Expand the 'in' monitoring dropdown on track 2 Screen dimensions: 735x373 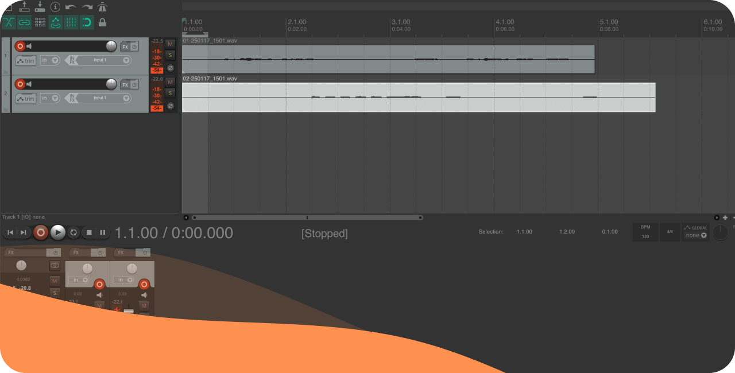(x=50, y=98)
